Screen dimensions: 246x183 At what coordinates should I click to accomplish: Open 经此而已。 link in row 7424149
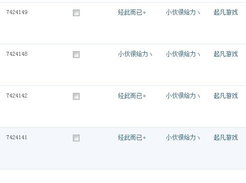pos(132,12)
